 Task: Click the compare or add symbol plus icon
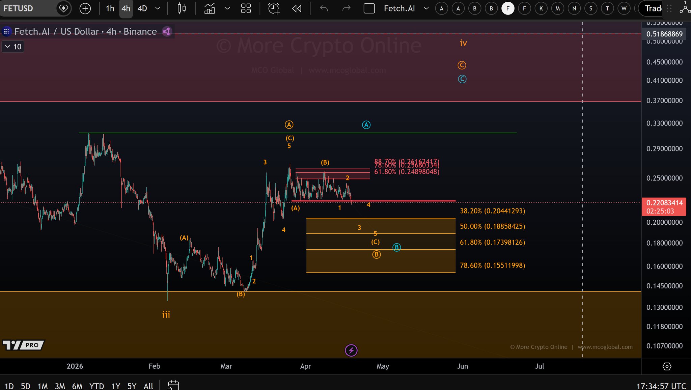click(x=85, y=8)
